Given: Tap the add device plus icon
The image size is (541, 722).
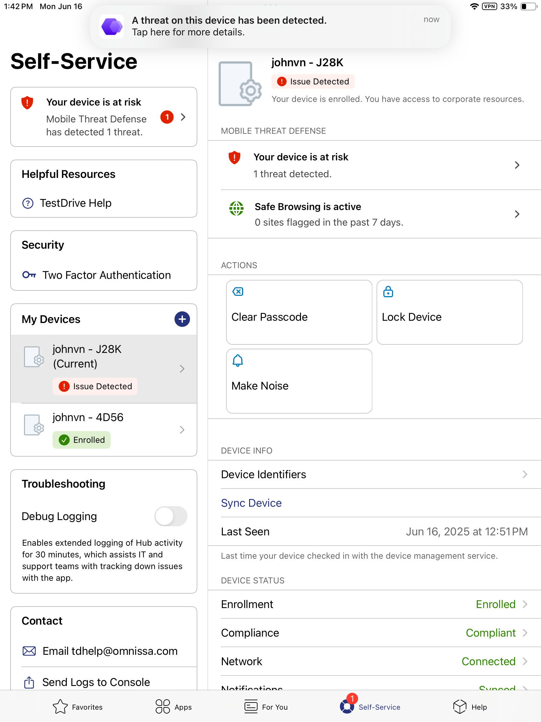Looking at the screenshot, I should pyautogui.click(x=182, y=319).
